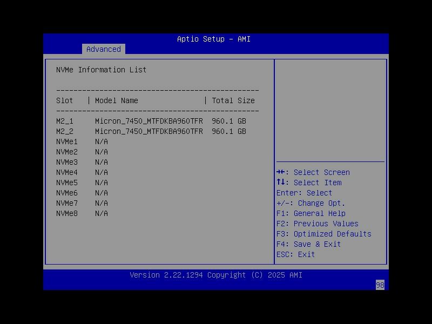The height and width of the screenshot is (324, 432).
Task: Click the 'F3: Optimized Defaults' line
Action: click(x=323, y=234)
